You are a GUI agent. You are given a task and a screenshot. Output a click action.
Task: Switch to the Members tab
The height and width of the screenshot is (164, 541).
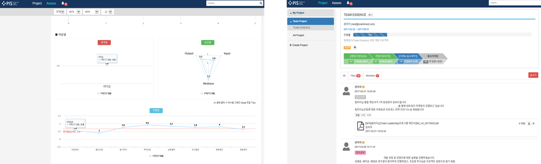[372, 76]
